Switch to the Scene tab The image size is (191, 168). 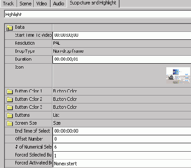click(x=26, y=4)
